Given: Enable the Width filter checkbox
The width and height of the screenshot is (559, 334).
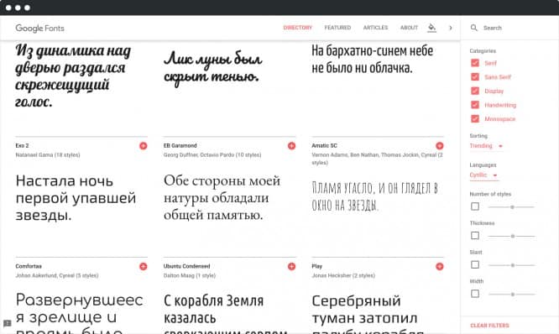Looking at the screenshot, I should (475, 294).
